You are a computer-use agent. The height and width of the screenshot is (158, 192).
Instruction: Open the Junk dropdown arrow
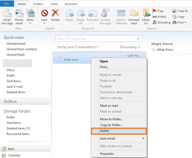(44, 23)
